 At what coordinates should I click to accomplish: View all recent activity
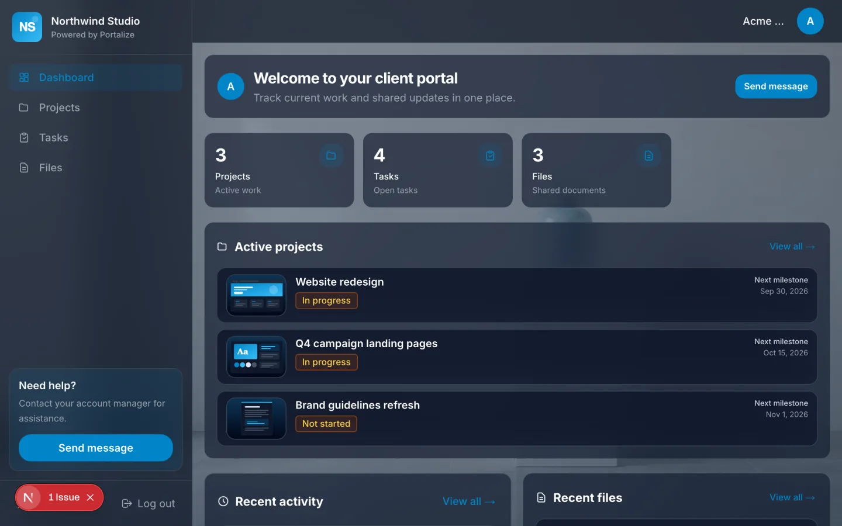pyautogui.click(x=469, y=501)
